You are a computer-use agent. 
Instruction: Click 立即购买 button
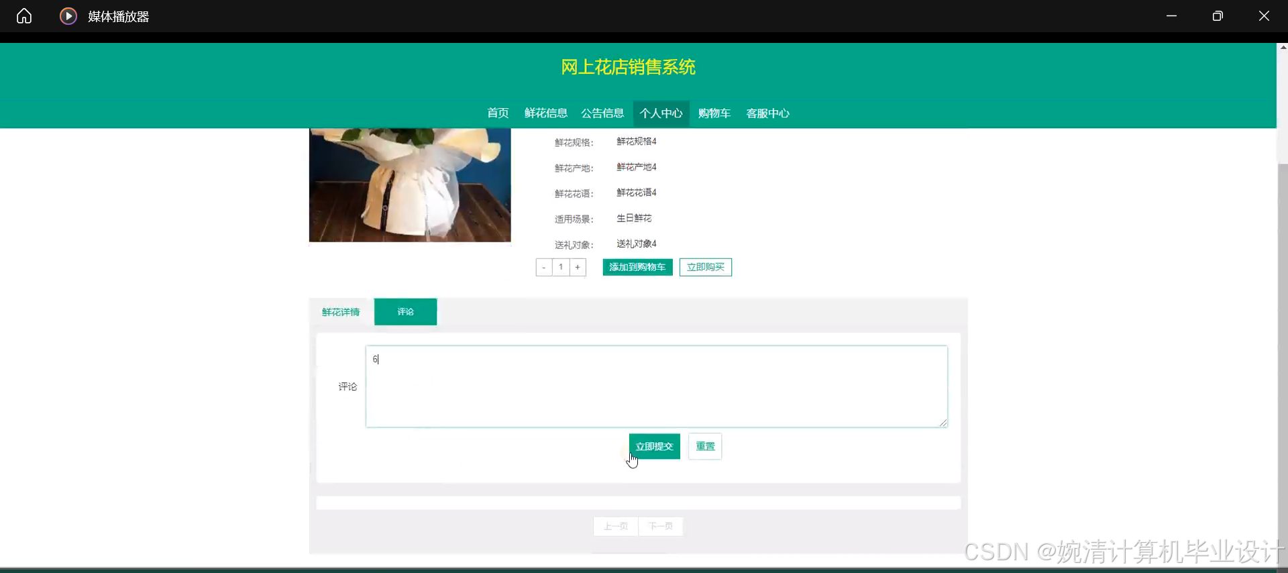(x=706, y=267)
